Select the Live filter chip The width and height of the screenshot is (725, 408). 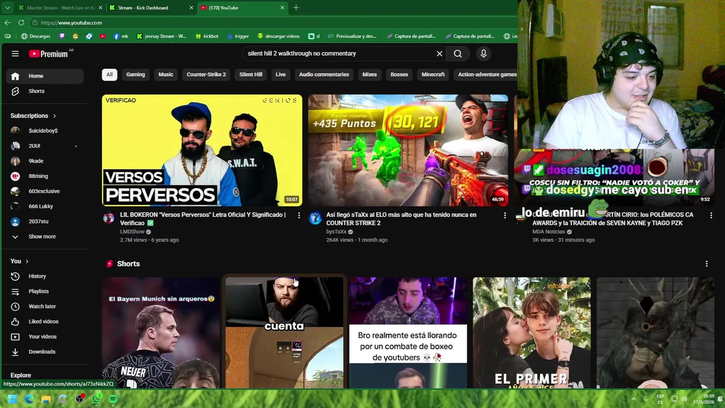[x=280, y=74]
